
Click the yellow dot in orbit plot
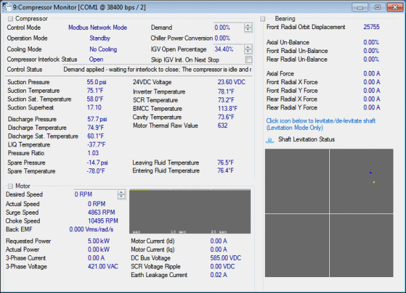pos(374,182)
